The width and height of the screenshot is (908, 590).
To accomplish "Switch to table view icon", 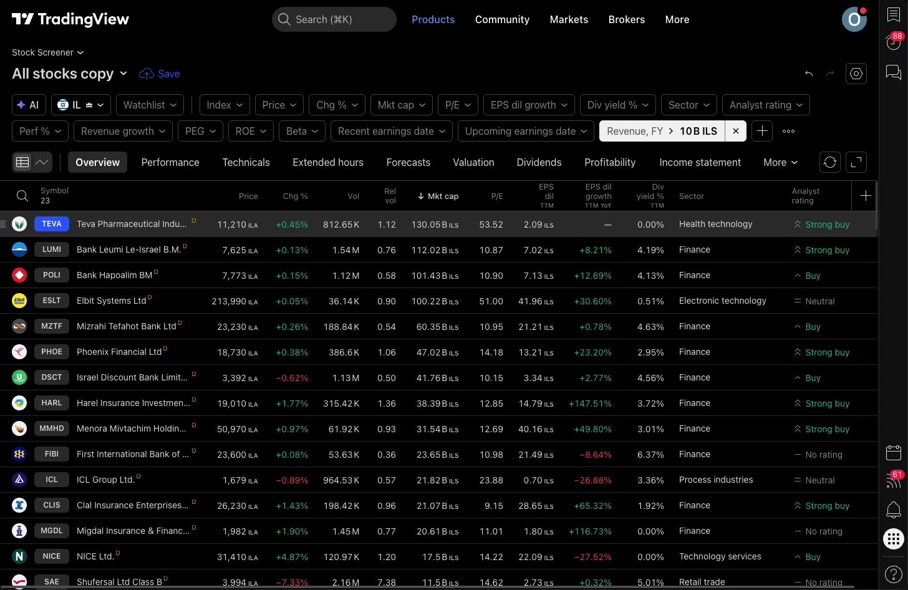I will [22, 162].
